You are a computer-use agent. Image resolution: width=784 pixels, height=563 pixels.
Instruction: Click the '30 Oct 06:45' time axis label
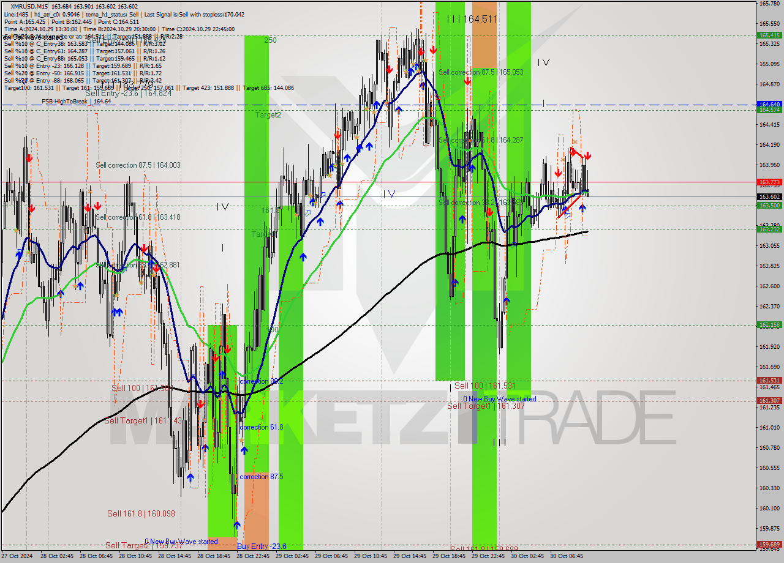(566, 557)
